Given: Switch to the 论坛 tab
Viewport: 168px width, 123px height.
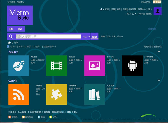Looking at the screenshot, I should click(11, 29).
